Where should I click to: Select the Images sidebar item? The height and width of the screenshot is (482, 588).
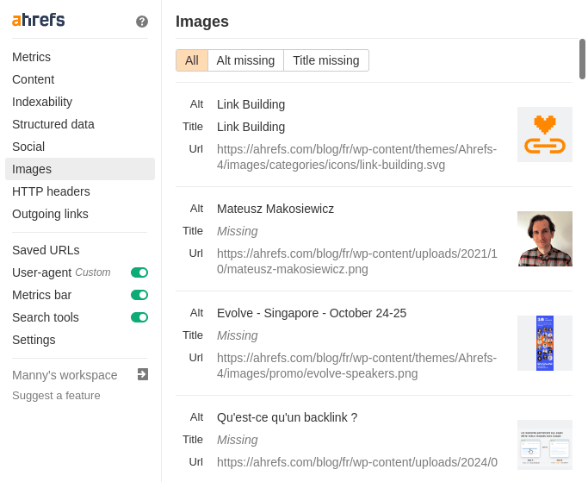[80, 169]
